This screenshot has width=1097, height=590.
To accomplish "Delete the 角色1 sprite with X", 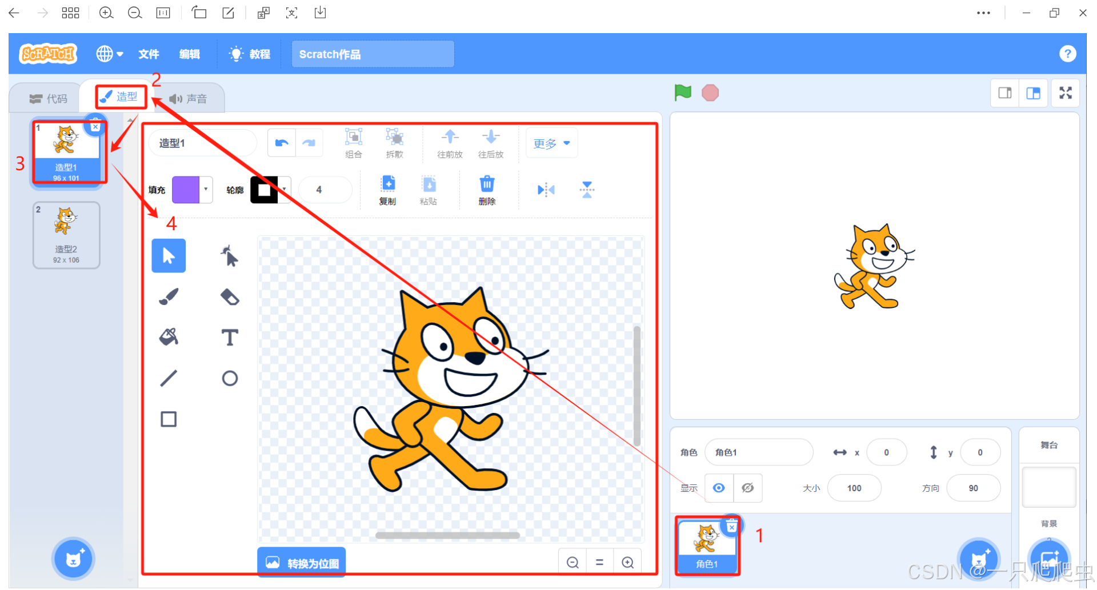I will click(731, 527).
